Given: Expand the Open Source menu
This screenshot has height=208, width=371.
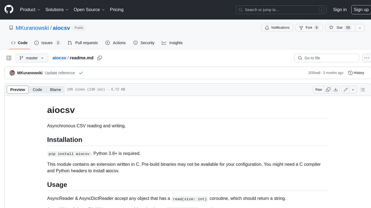Looking at the screenshot, I should click(89, 10).
